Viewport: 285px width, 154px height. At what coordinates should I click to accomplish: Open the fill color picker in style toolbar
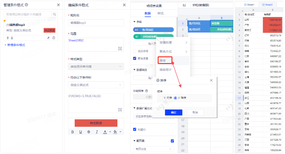115,132
